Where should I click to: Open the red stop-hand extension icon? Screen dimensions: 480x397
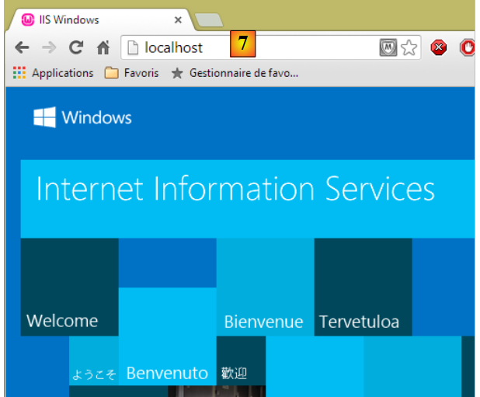pos(468,48)
